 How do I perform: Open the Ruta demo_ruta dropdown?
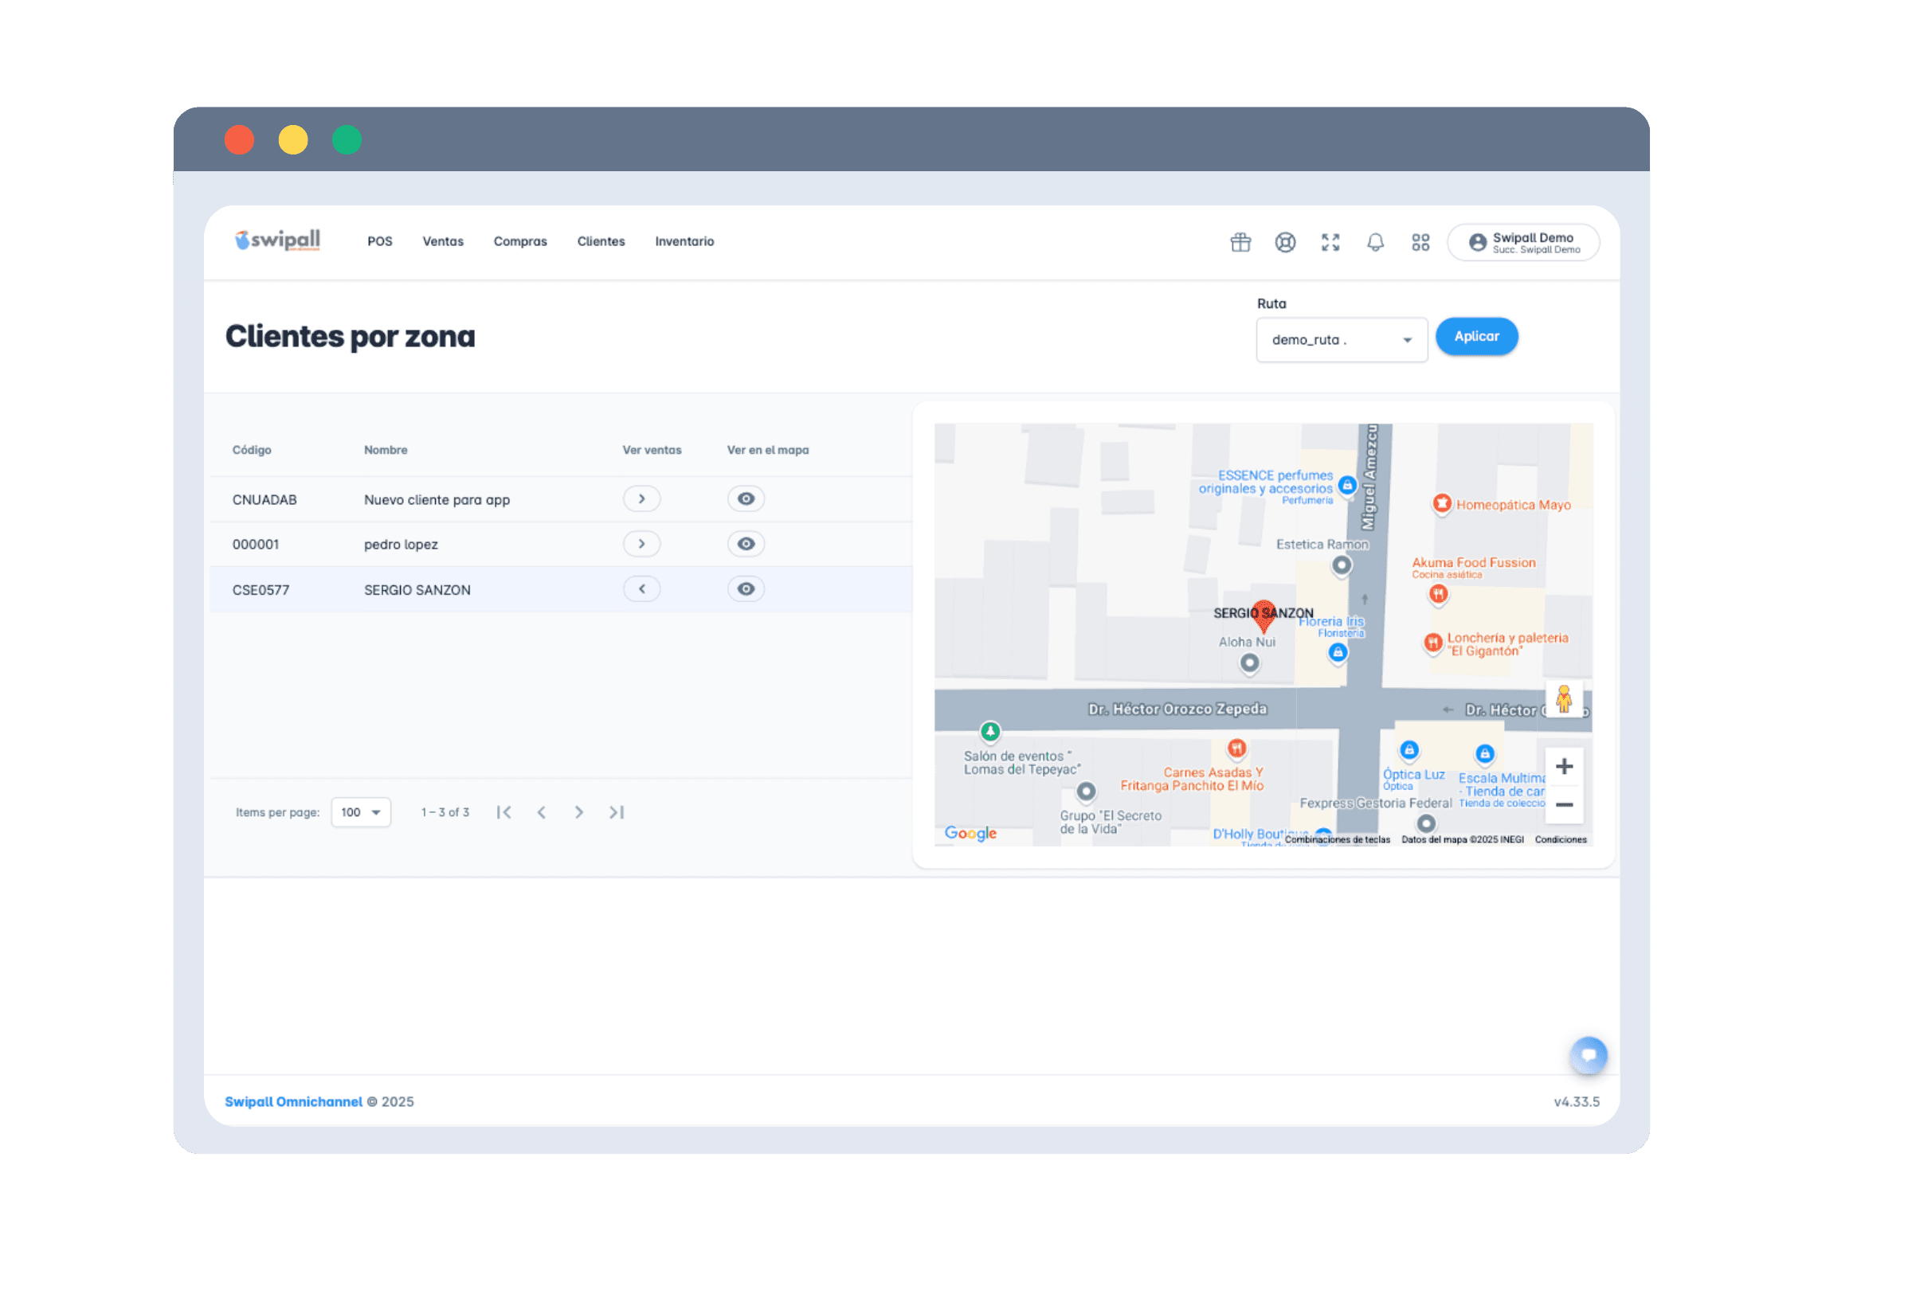tap(1341, 339)
